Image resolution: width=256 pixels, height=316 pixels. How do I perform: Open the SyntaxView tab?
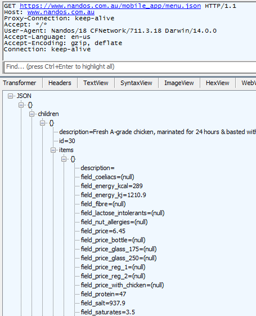[x=136, y=83]
